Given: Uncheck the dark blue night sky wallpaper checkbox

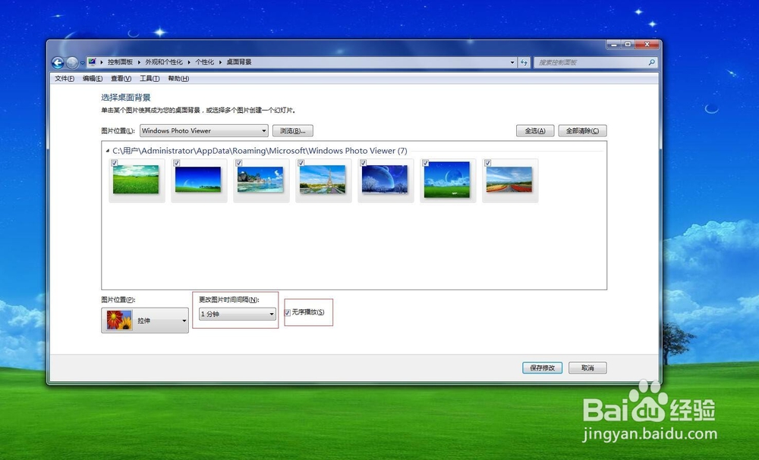Looking at the screenshot, I should 177,163.
